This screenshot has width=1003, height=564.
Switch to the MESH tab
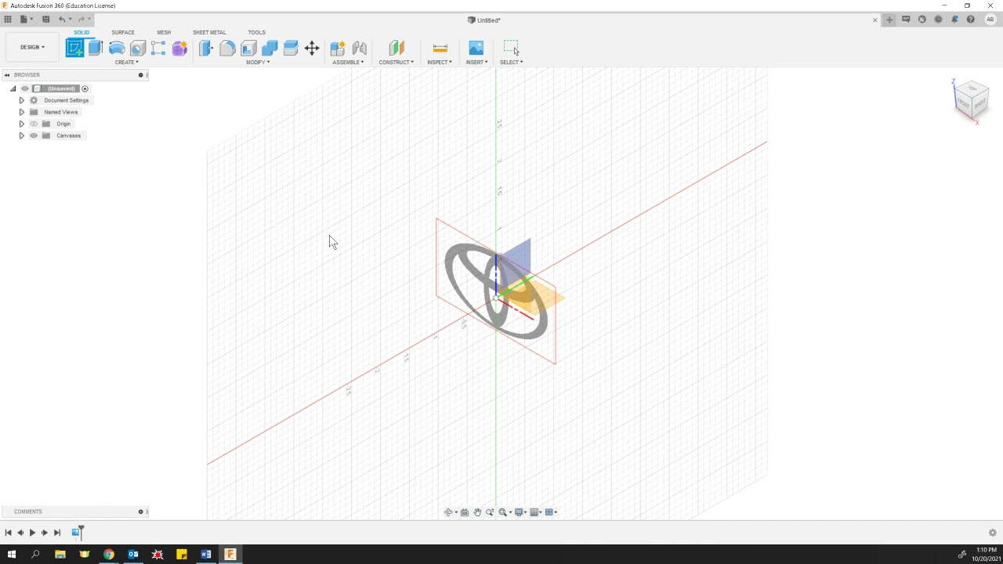pos(164,32)
